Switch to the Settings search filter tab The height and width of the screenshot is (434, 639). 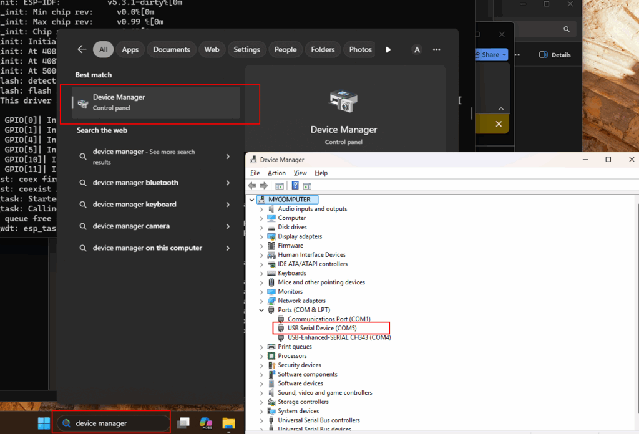click(x=246, y=49)
